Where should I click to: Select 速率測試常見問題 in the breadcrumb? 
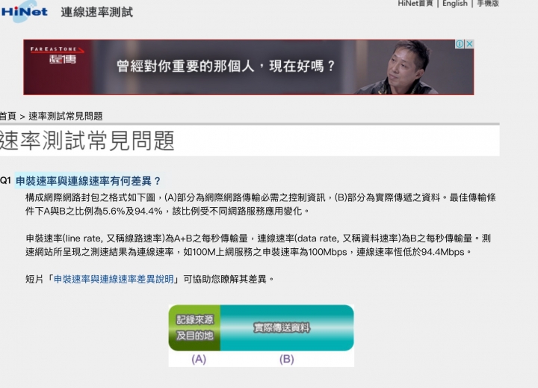coord(66,116)
